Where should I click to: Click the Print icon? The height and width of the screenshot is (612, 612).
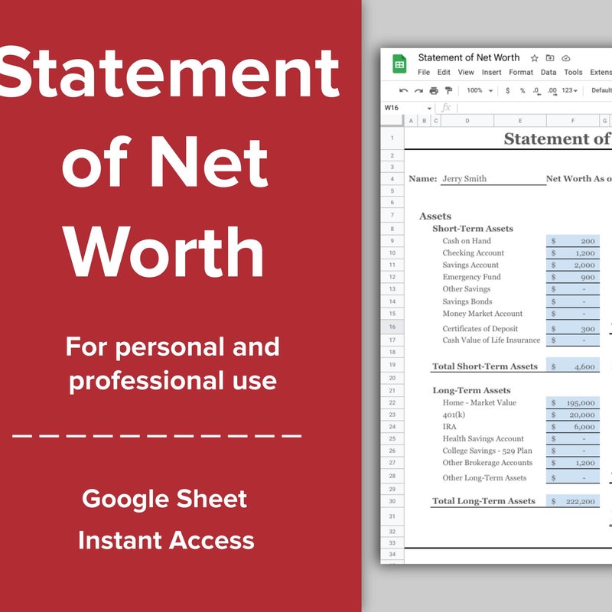tap(434, 90)
